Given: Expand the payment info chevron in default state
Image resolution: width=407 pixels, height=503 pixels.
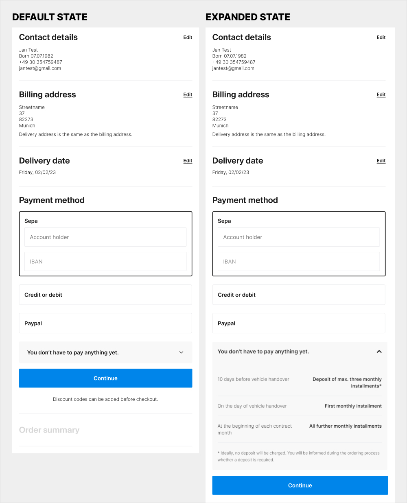Looking at the screenshot, I should click(x=182, y=352).
